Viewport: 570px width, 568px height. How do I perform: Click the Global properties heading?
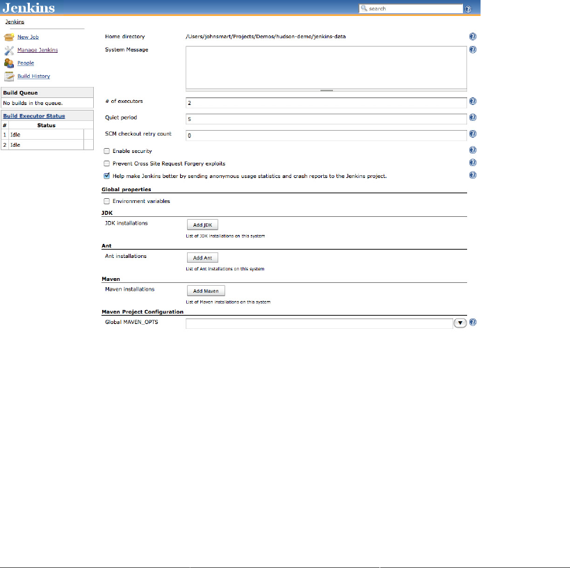click(x=126, y=190)
